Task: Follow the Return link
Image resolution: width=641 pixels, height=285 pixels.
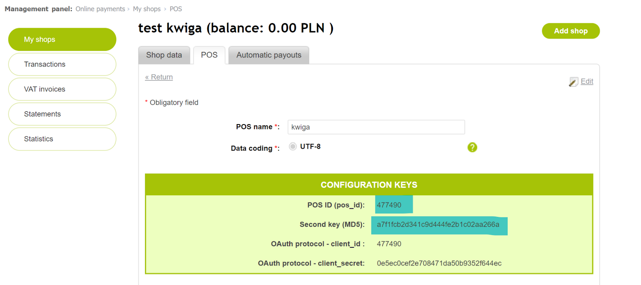Action: click(x=159, y=77)
